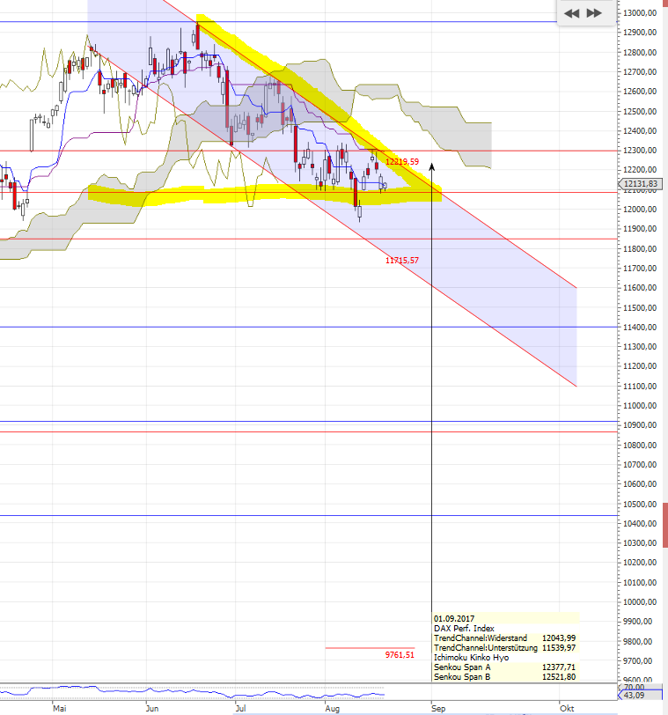
Task: Select the Senkou Span B tooltip row
Action: [x=504, y=677]
